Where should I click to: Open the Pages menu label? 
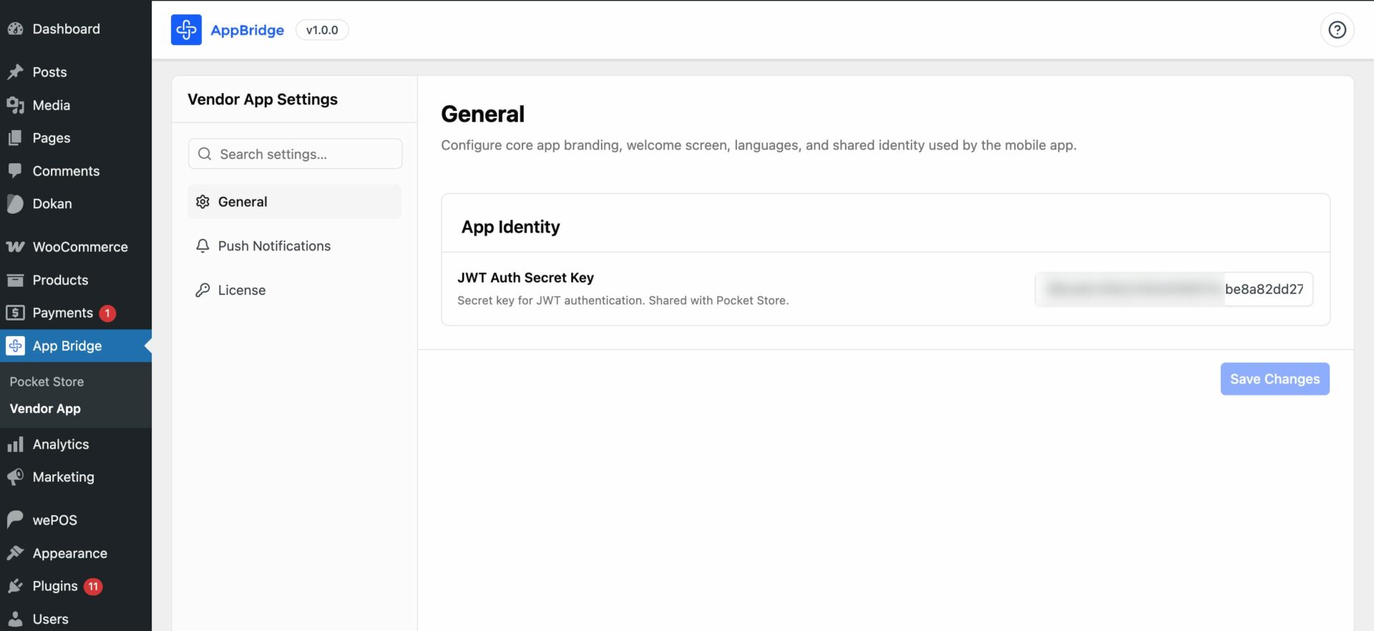[52, 138]
